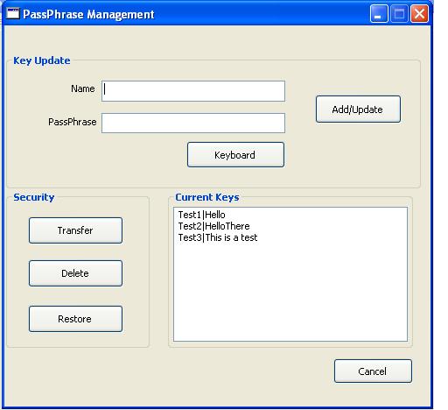Viewport: 448px width, 410px height.
Task: Click the Delete button under Security
Action: tap(75, 273)
